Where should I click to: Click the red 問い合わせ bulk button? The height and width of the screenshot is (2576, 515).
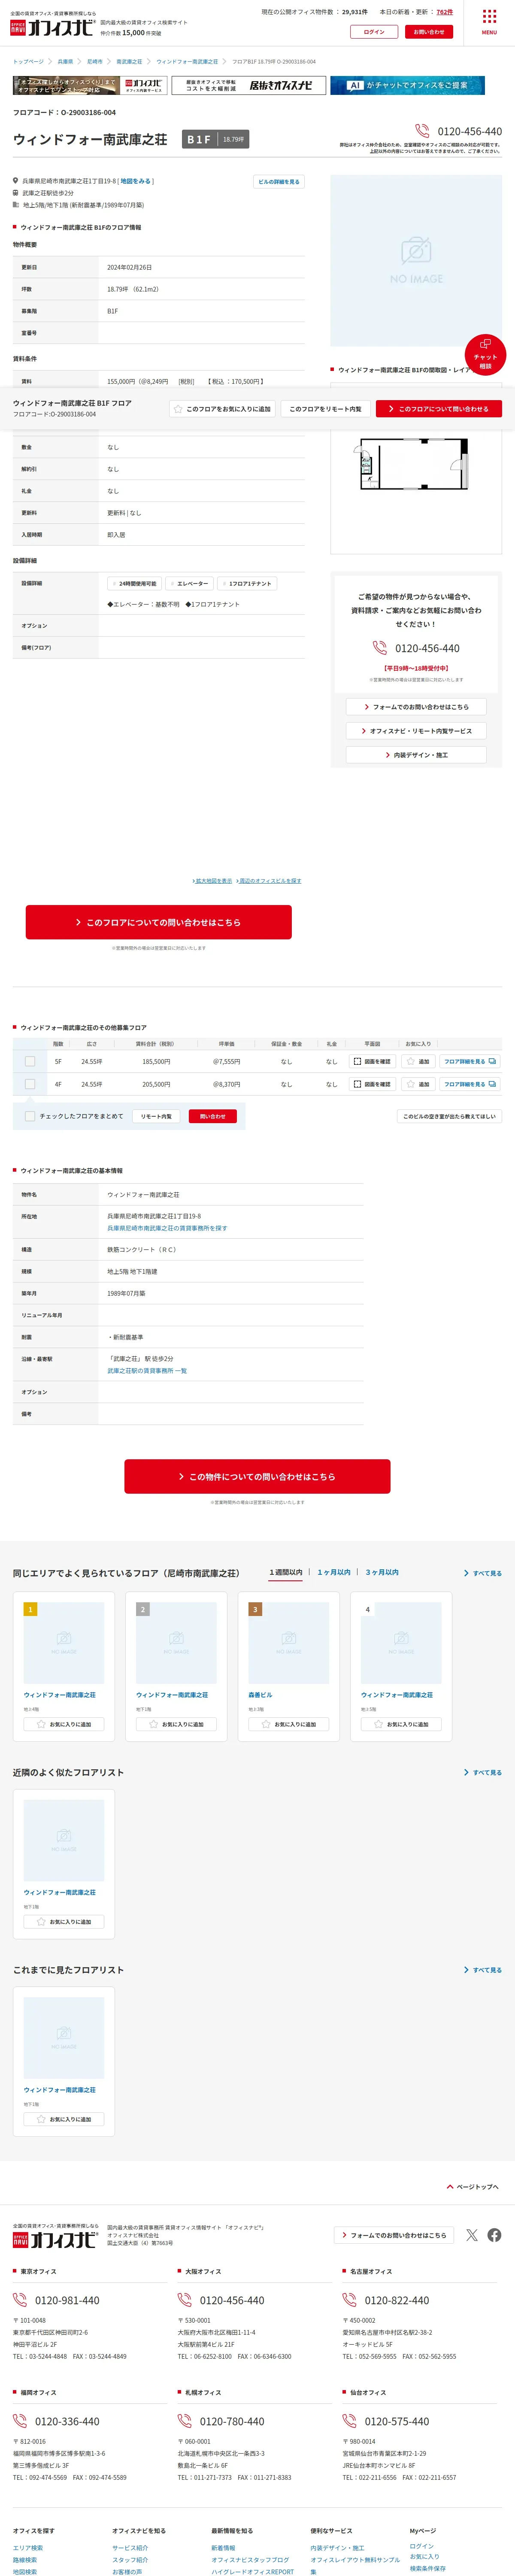[213, 1116]
